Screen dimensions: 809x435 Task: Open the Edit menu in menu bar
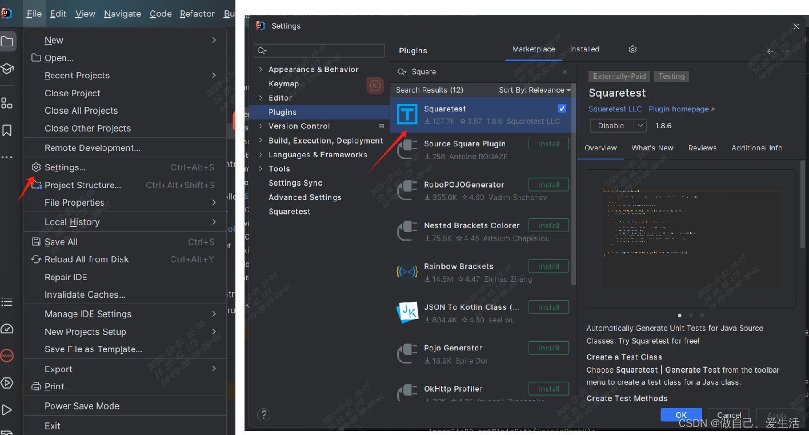(58, 14)
